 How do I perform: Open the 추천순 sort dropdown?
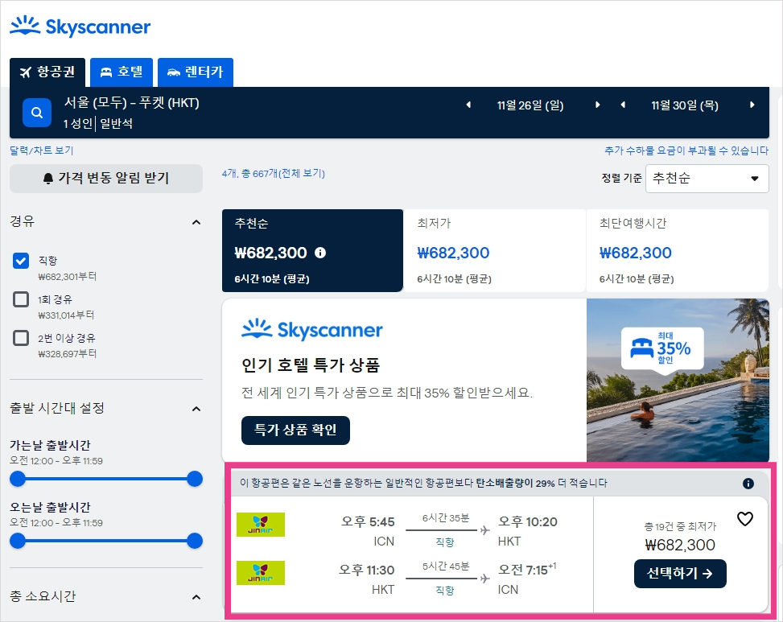(707, 178)
